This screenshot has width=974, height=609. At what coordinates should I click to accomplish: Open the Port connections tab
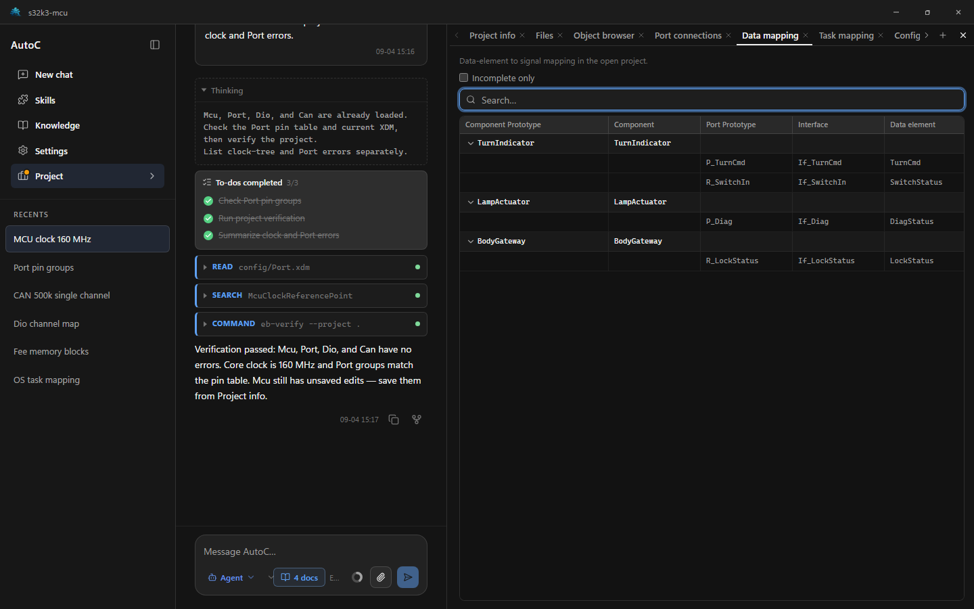688,35
